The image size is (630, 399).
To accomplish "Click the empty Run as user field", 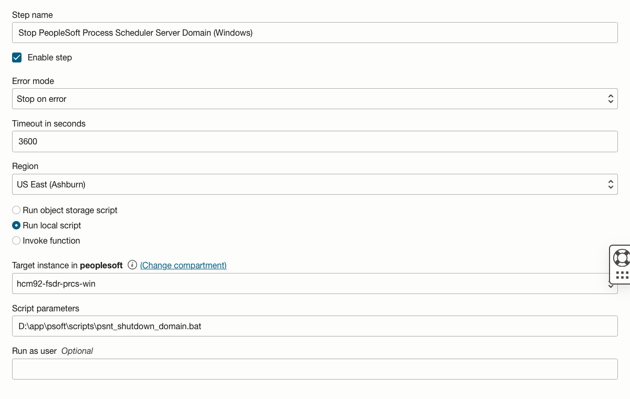I will pos(315,369).
